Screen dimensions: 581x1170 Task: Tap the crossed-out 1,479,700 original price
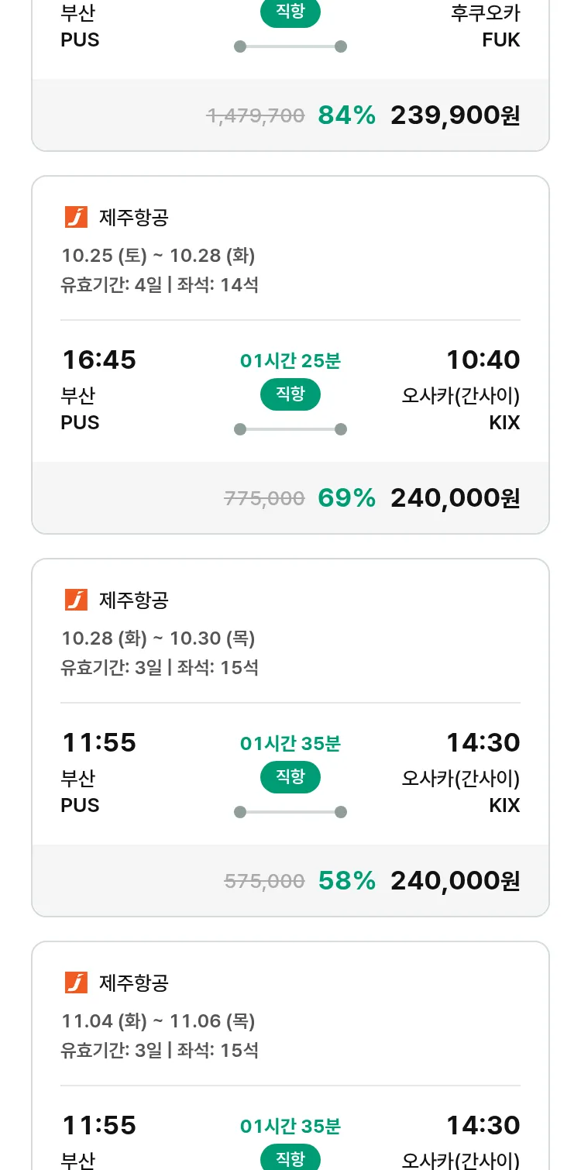(255, 116)
